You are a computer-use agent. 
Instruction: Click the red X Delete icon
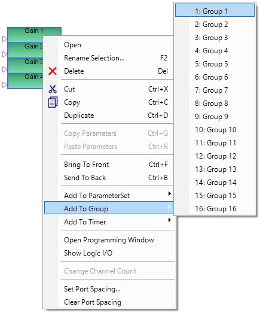tap(53, 71)
